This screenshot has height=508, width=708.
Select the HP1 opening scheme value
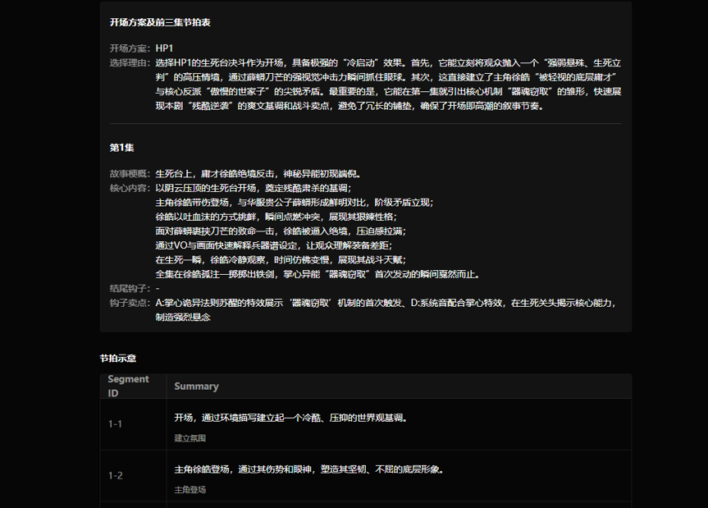(164, 48)
